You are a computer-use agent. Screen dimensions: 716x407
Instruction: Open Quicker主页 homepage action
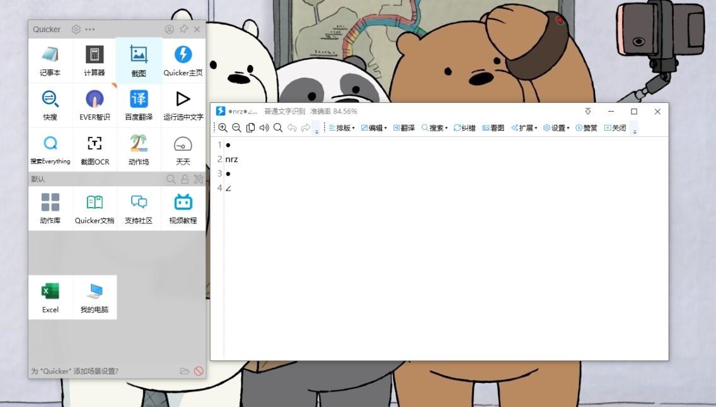[183, 61]
